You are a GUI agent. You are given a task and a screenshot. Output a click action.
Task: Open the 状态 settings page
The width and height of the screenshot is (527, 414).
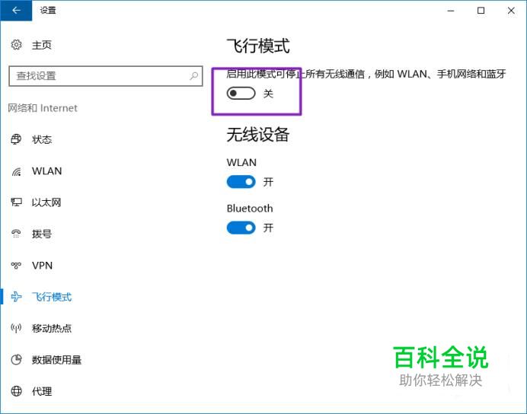click(42, 139)
